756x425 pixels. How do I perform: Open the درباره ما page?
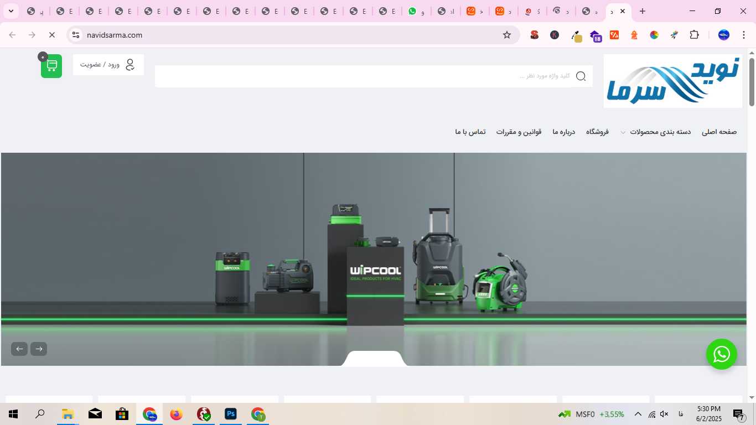(564, 132)
